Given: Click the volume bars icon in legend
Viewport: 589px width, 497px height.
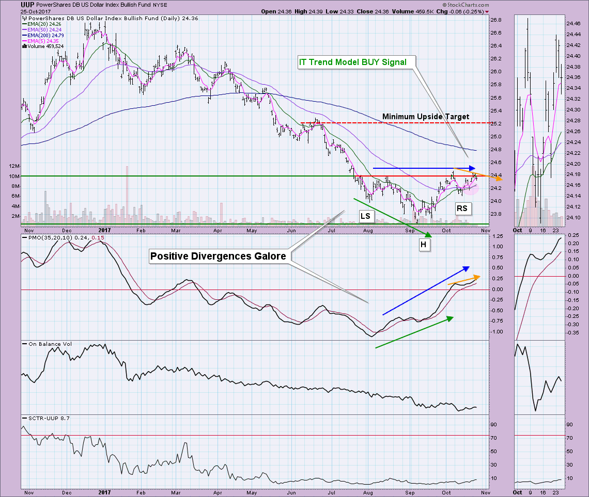Looking at the screenshot, I should pyautogui.click(x=24, y=46).
